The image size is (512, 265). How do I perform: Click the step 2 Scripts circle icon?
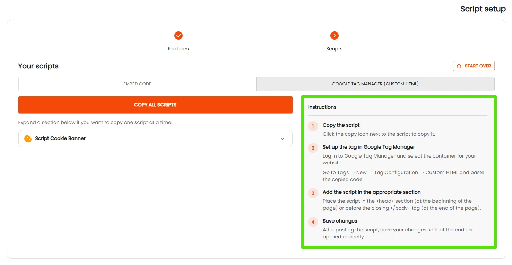click(x=334, y=36)
